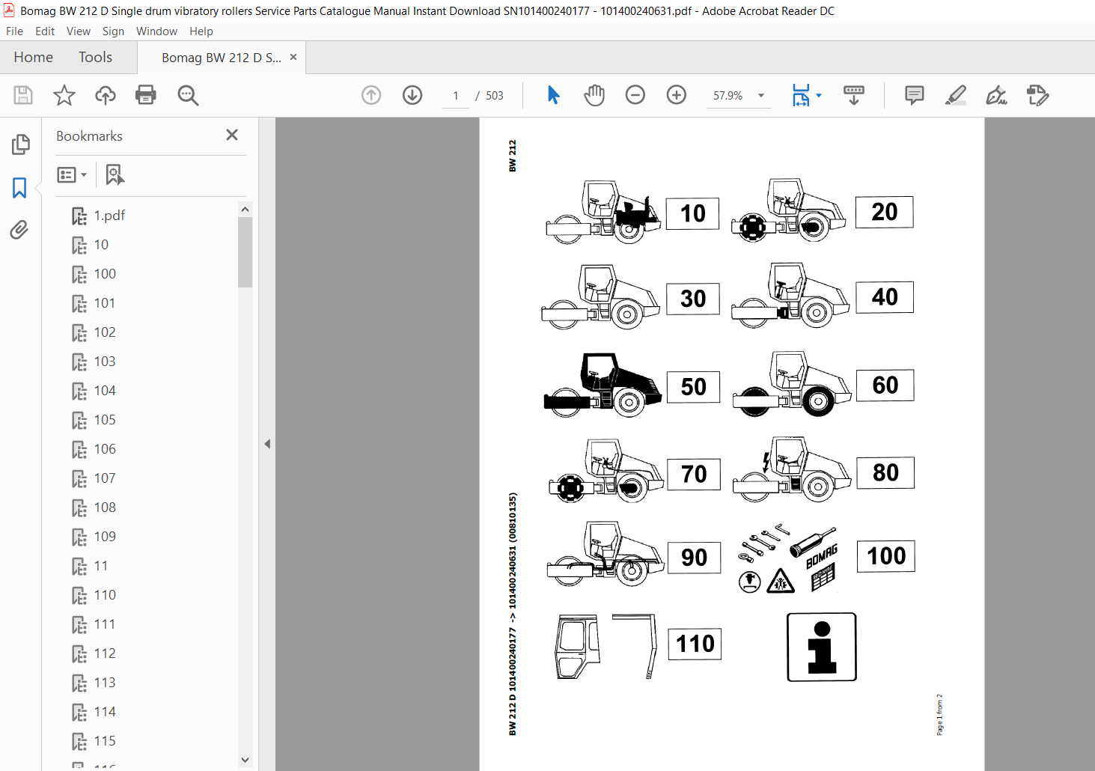Close the Bomag BW 212 document tab
The height and width of the screenshot is (771, 1095).
point(293,57)
